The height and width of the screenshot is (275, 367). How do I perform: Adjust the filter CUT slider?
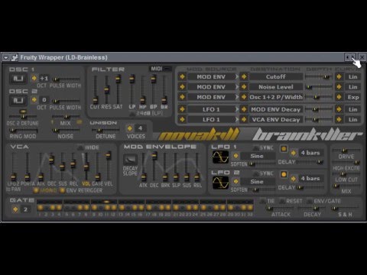point(96,89)
